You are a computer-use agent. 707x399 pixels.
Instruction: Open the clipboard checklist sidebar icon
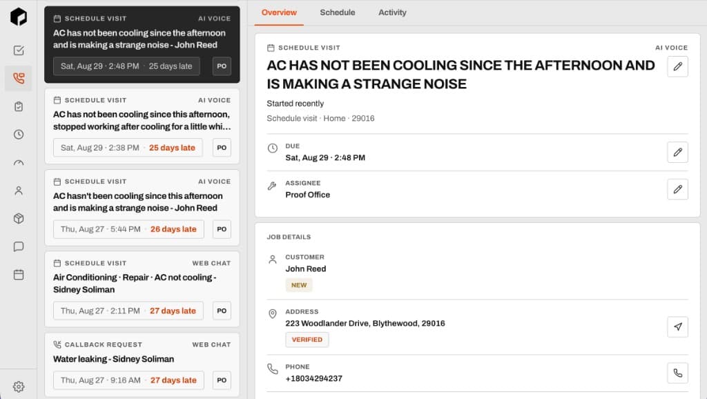pos(19,106)
